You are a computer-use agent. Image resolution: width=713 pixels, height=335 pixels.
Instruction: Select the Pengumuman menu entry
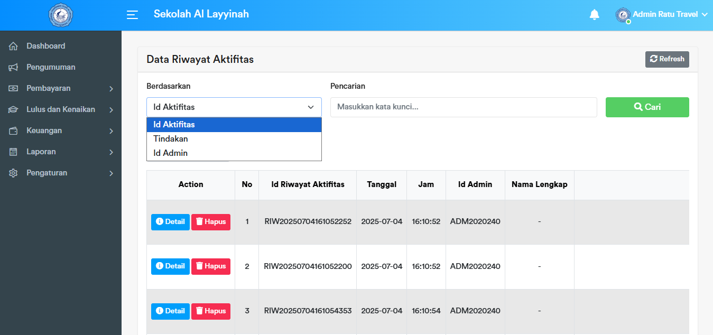pos(51,67)
